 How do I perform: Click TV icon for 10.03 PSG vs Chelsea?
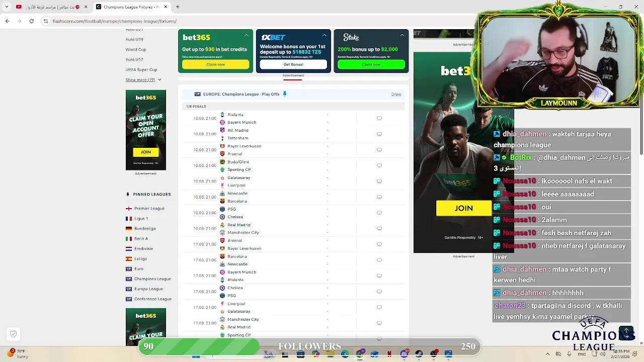tap(379, 213)
